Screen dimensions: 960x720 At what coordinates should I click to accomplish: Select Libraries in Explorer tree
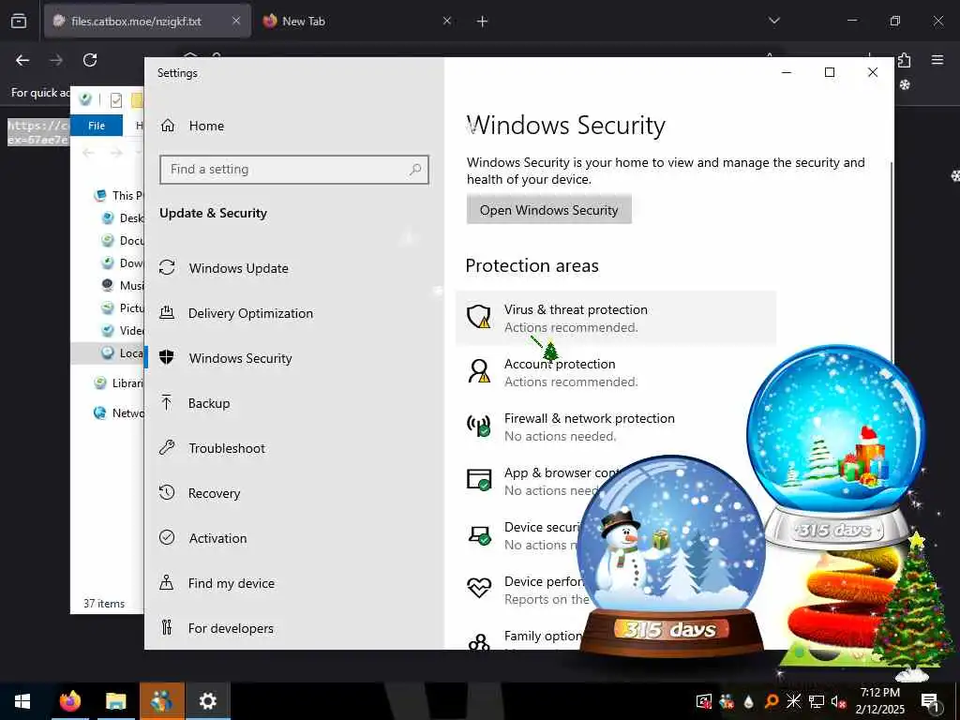coord(118,383)
